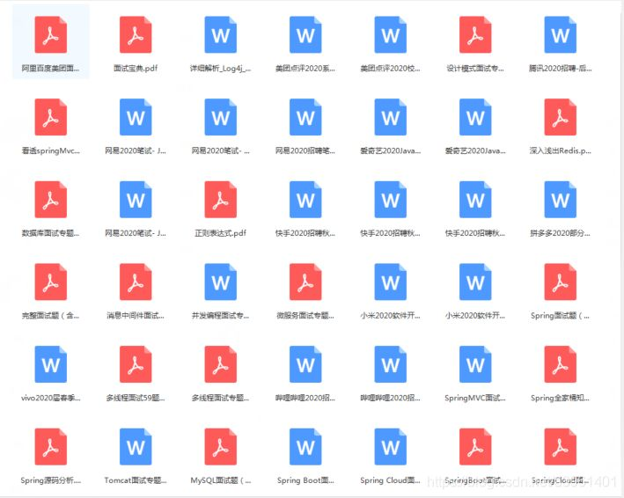Select the 腾讯2020招聘-后... Word icon
Image resolution: width=624 pixels, height=498 pixels.
[561, 34]
